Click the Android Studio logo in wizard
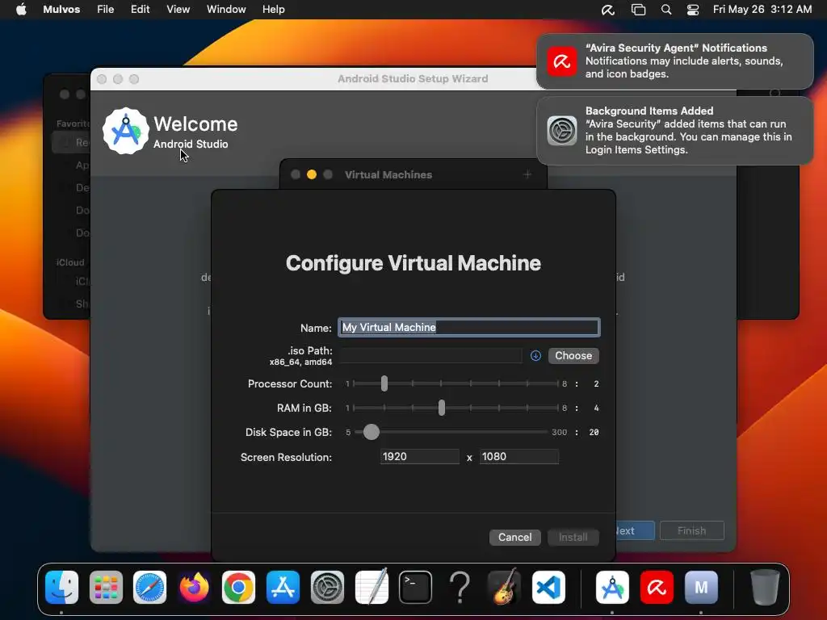This screenshot has width=827, height=620. pyautogui.click(x=125, y=132)
